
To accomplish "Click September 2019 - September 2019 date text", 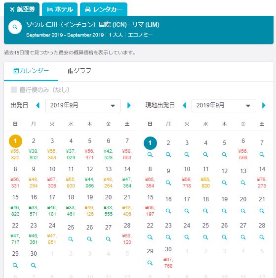I will tap(65, 35).
